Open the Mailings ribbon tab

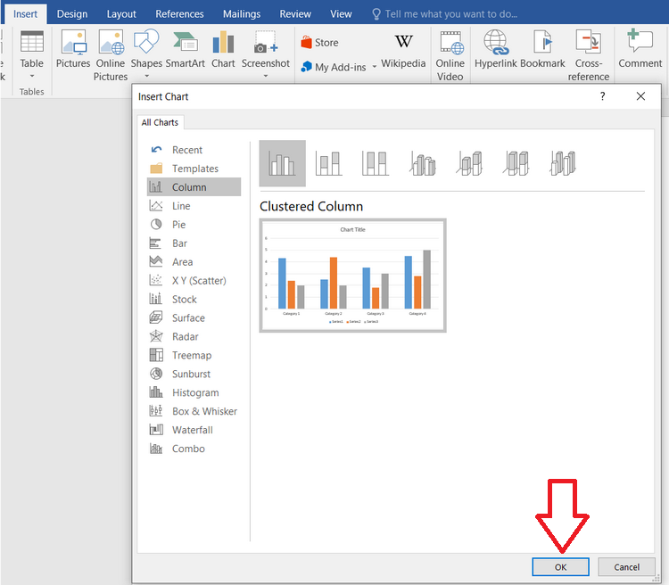242,13
